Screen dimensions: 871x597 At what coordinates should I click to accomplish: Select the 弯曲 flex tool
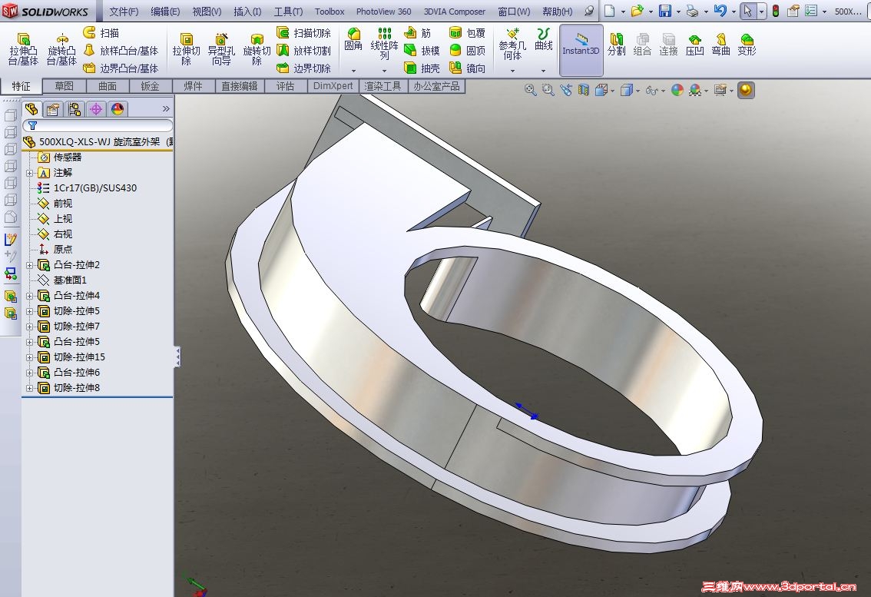click(720, 45)
